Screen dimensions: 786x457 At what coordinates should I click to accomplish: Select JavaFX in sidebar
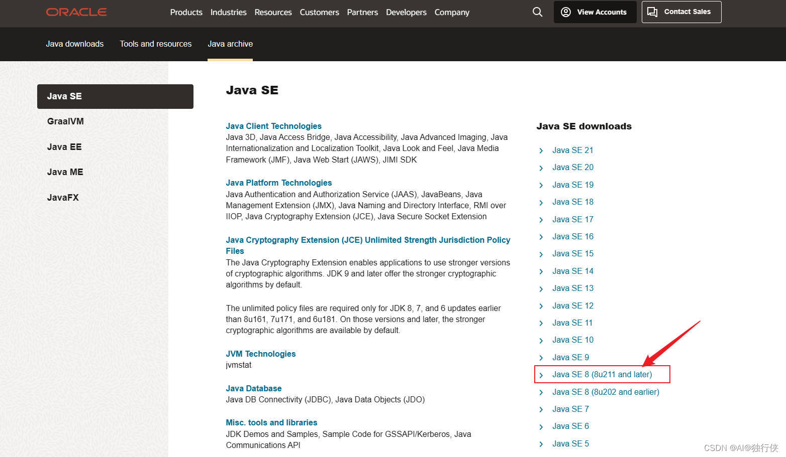[x=63, y=198]
